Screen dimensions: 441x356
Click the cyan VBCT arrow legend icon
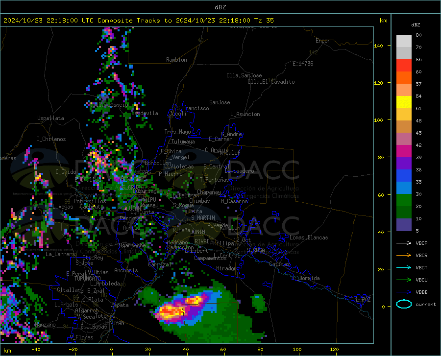click(x=404, y=267)
